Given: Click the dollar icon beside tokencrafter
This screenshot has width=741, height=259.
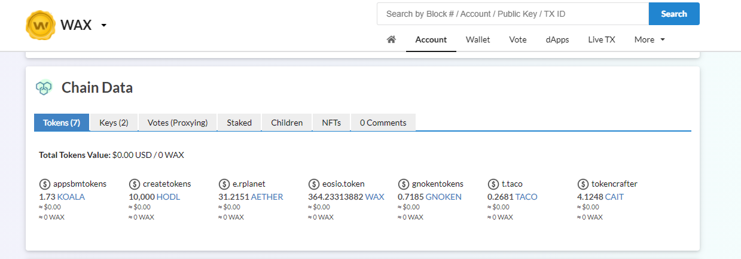Looking at the screenshot, I should point(583,184).
